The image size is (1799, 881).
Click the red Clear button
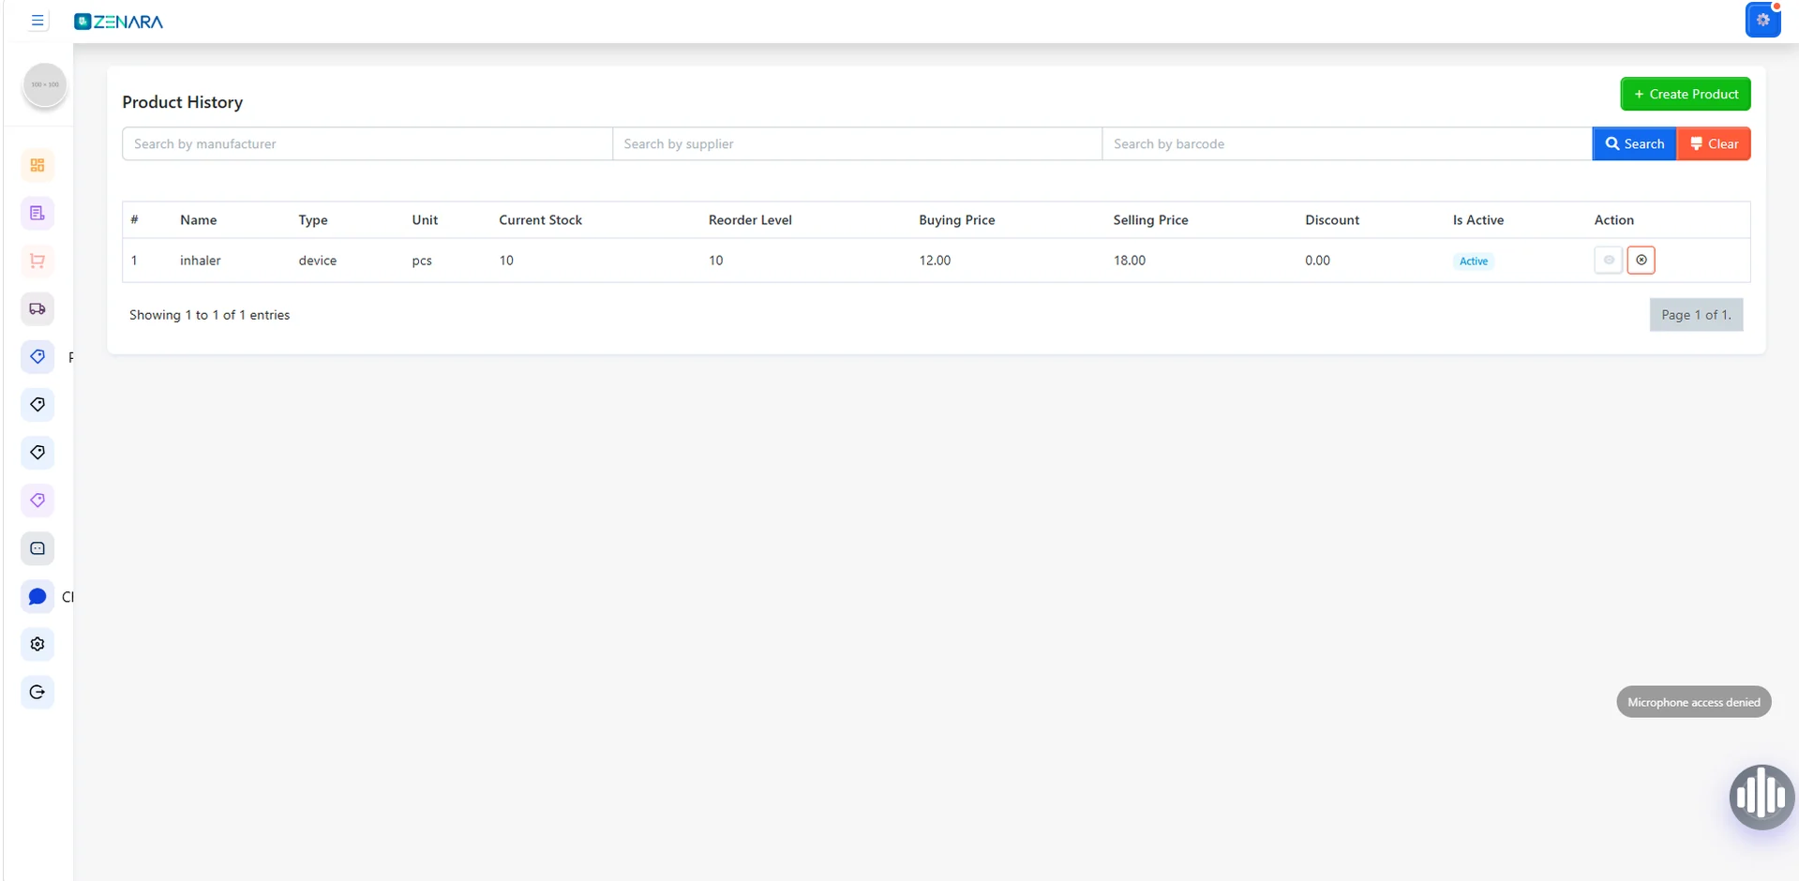[x=1713, y=143]
